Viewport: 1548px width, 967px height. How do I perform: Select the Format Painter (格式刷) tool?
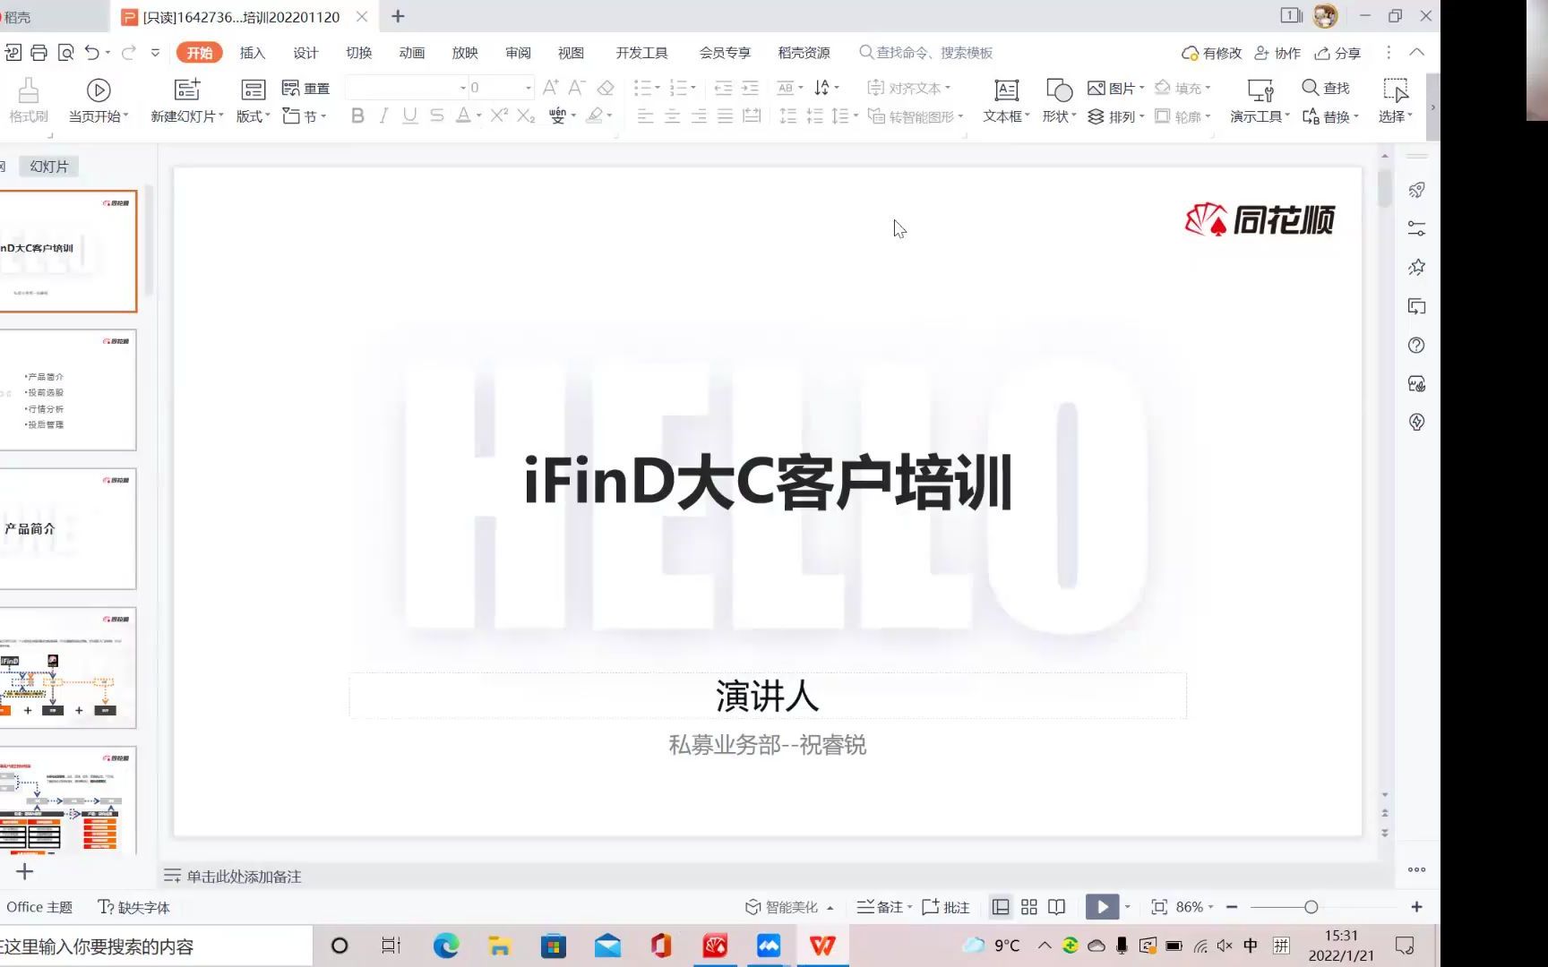(x=28, y=99)
